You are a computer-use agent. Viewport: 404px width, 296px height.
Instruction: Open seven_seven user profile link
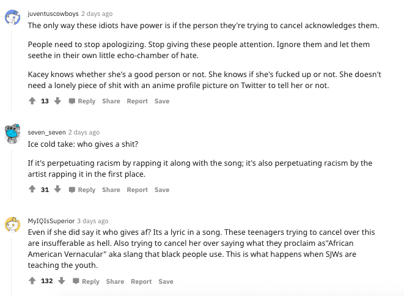click(46, 132)
